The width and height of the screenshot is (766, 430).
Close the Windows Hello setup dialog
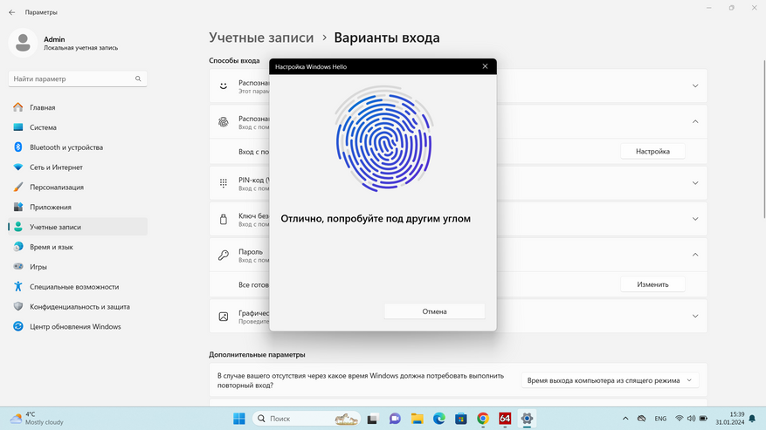pyautogui.click(x=485, y=66)
